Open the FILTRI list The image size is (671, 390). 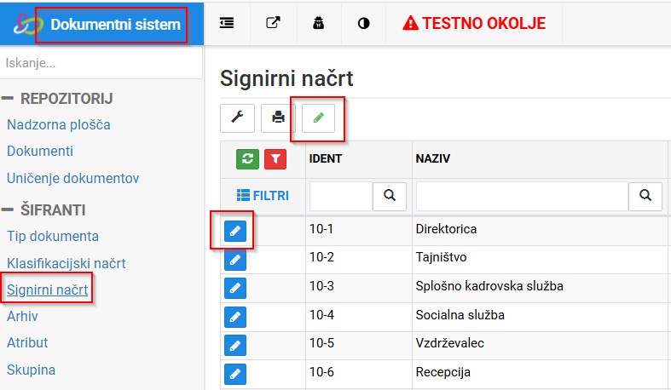[263, 196]
